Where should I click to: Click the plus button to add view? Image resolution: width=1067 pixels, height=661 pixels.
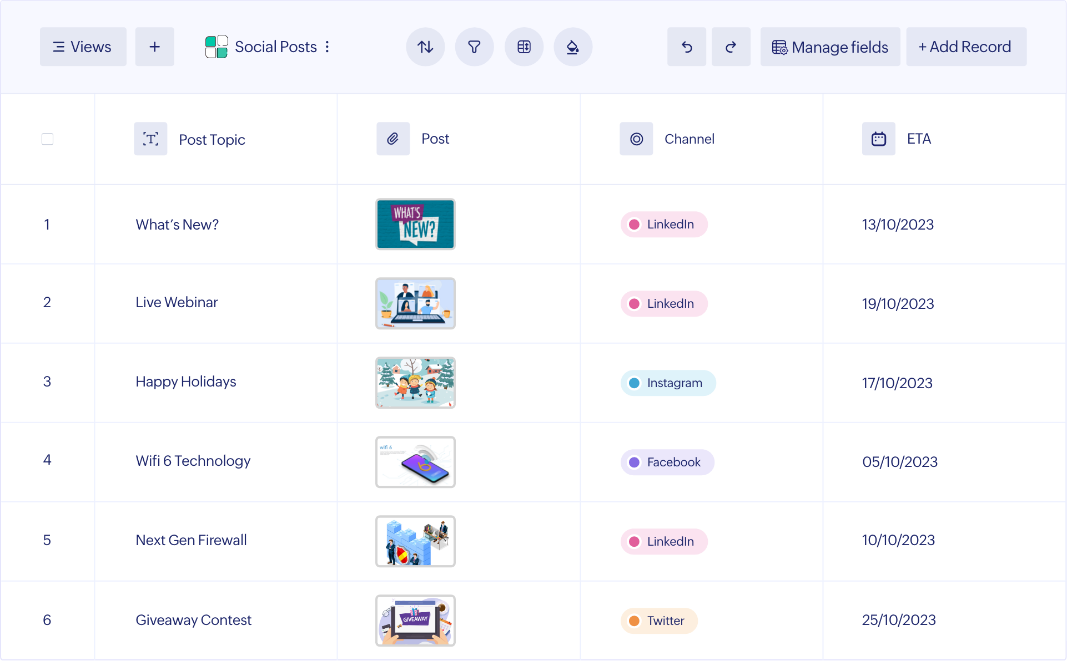(x=155, y=47)
